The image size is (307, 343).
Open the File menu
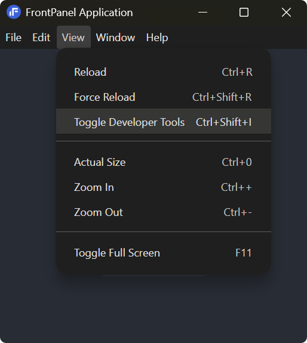tap(14, 38)
